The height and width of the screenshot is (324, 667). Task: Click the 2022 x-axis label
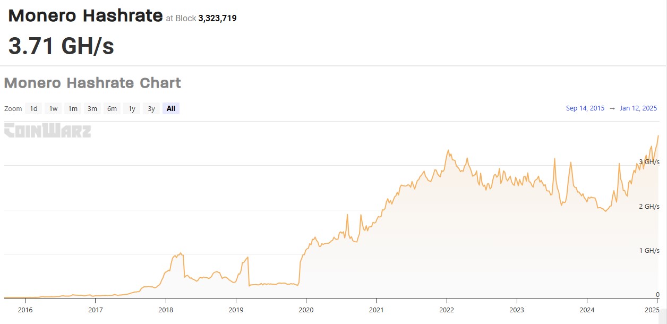click(x=447, y=310)
